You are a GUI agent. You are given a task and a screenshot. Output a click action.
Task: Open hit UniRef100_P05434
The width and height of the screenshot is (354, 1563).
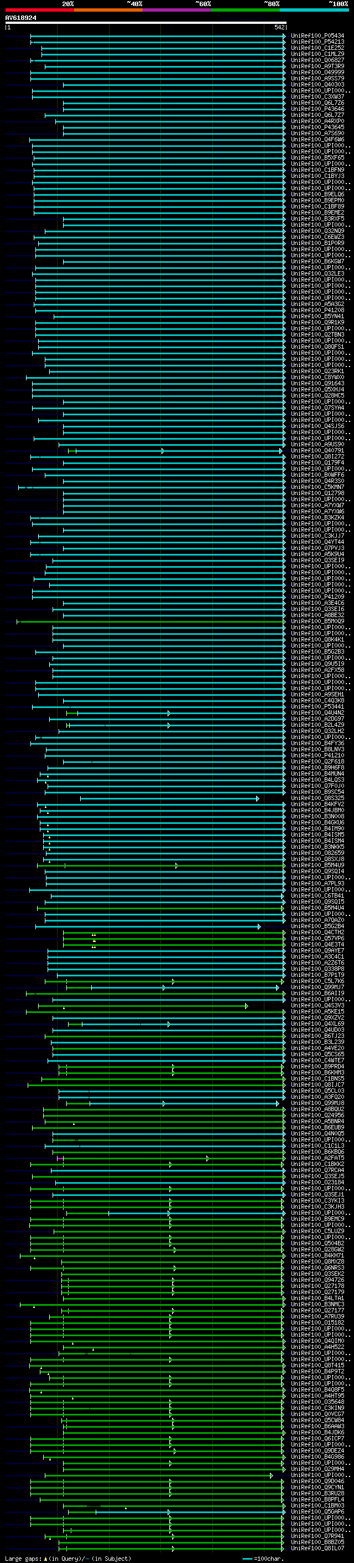(x=317, y=36)
